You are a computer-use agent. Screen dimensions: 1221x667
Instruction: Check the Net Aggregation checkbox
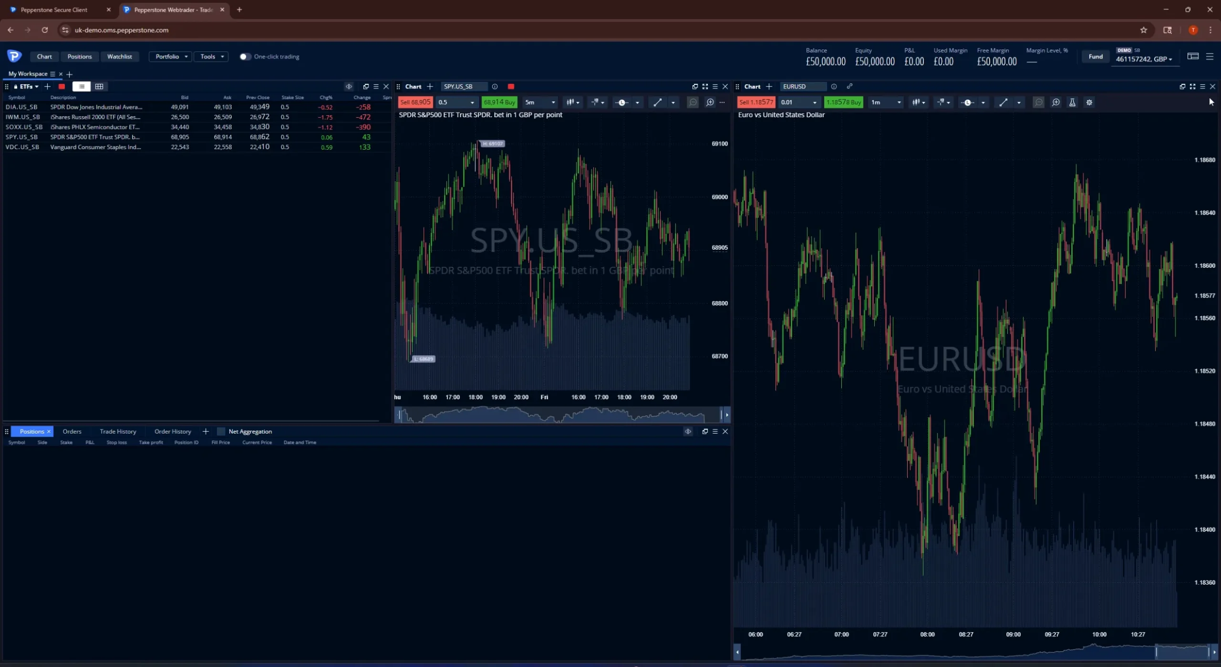(221, 432)
